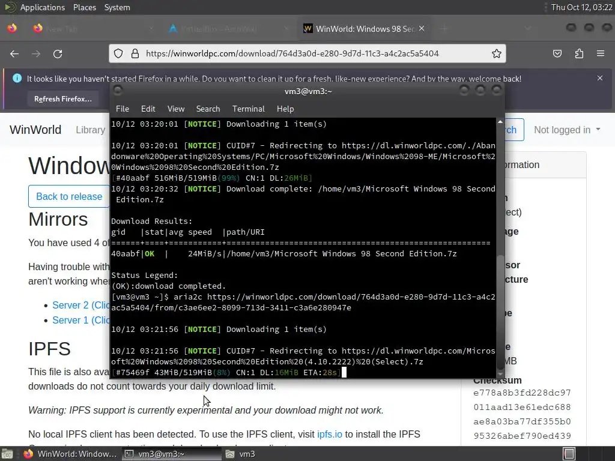
Task: Open the Server 2 mirror link
Action: (x=81, y=305)
